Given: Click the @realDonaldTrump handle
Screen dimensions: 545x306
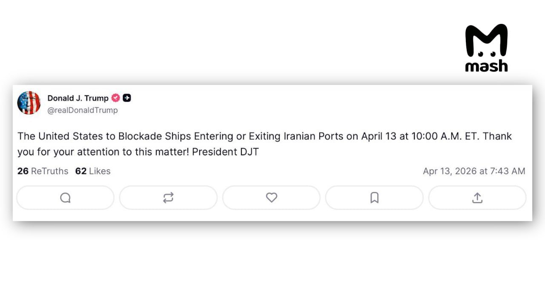Looking at the screenshot, I should pyautogui.click(x=83, y=110).
